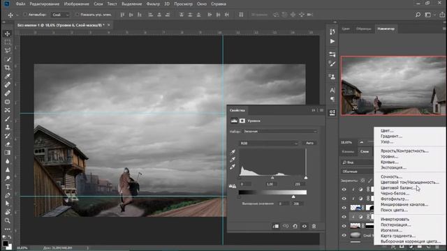
Task: Toggle adjustment visibility eye in Properties panel
Action: pyautogui.click(x=305, y=226)
